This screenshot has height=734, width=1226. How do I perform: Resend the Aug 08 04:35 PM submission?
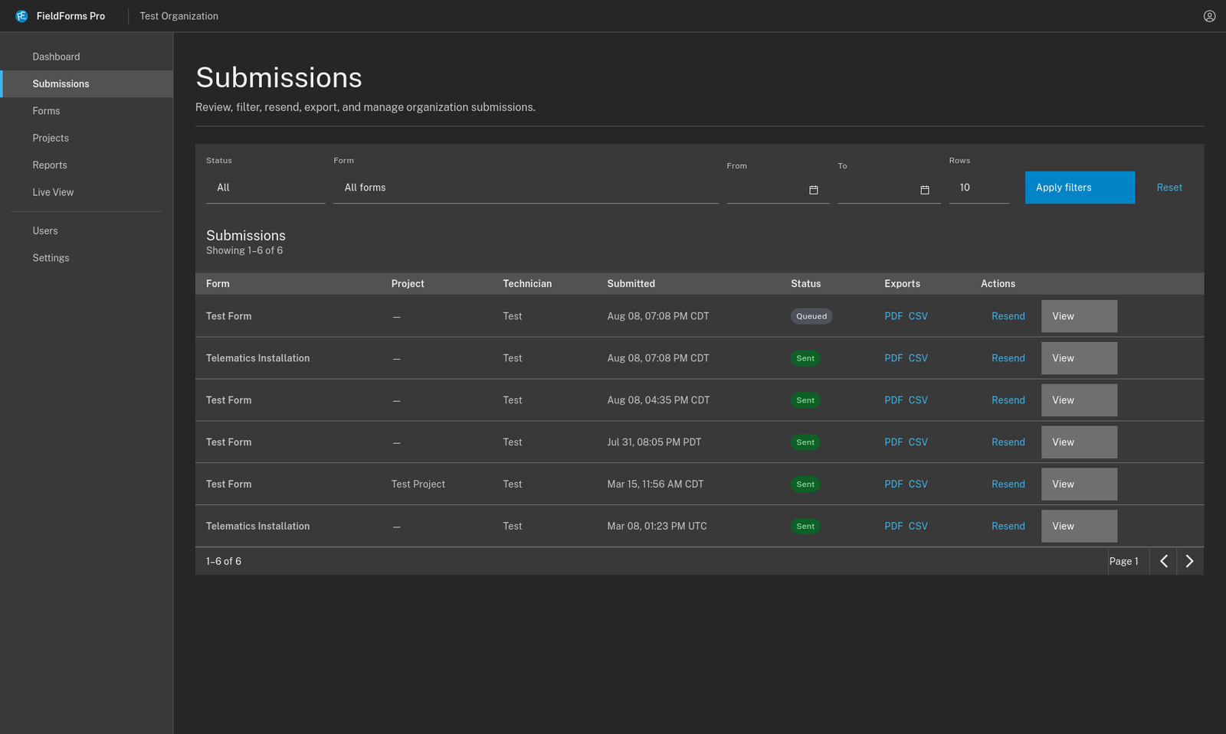coord(1008,400)
